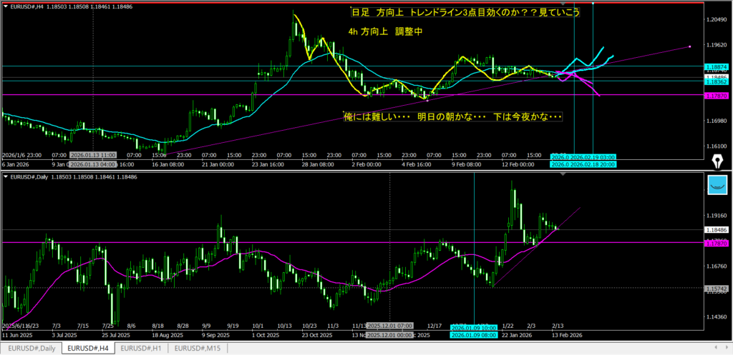Click the triangle before the EURUSD#,Daily title
733x355 pixels.
(6, 176)
